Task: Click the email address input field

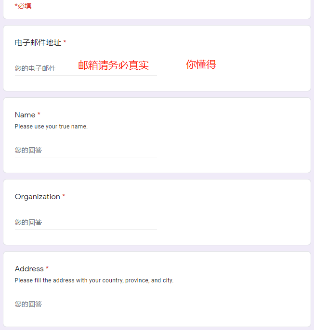Action: (86, 68)
